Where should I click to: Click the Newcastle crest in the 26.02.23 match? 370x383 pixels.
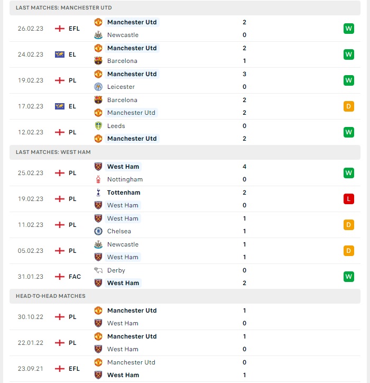[x=98, y=35]
